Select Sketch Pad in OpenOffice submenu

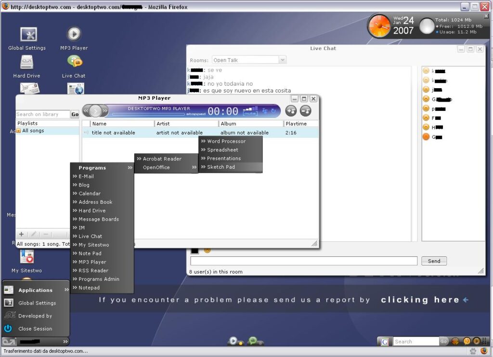point(231,167)
